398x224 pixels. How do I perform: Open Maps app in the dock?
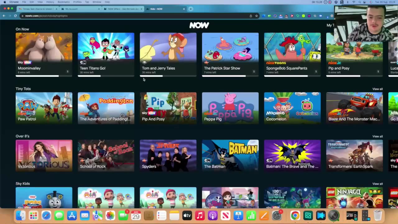pos(97,215)
